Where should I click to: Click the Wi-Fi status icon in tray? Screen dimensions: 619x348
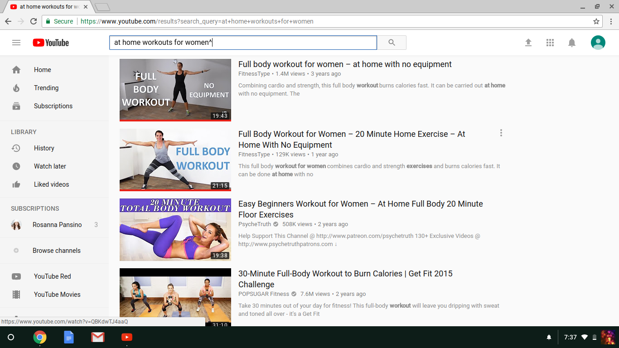(x=585, y=337)
